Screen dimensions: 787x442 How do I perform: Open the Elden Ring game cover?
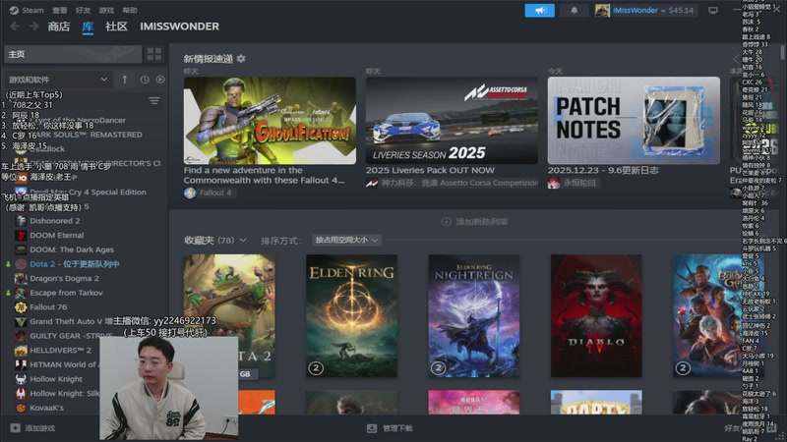pyautogui.click(x=352, y=315)
